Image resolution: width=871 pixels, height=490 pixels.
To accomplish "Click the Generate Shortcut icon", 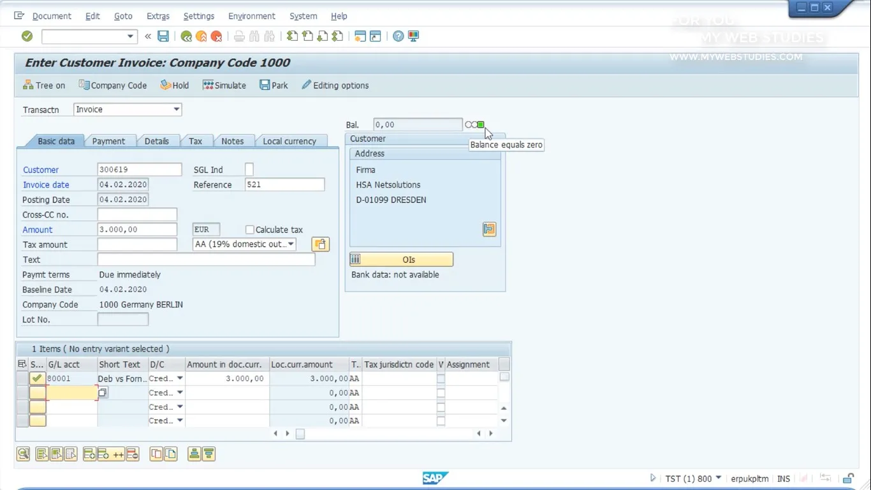I will tap(376, 36).
